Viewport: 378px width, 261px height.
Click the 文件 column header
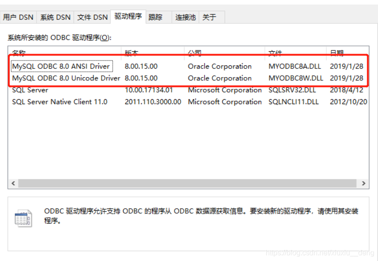295,53
